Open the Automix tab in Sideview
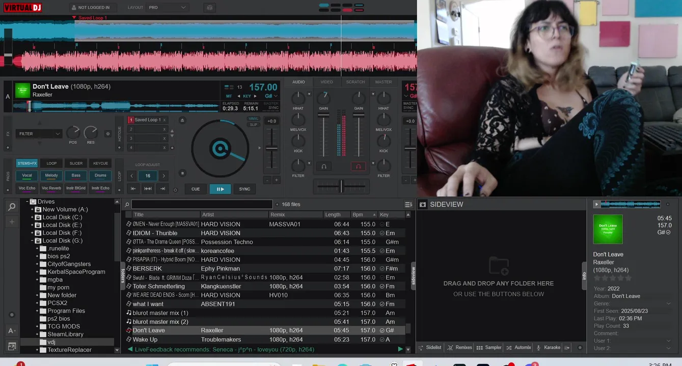Image resolution: width=682 pixels, height=366 pixels. pos(519,348)
